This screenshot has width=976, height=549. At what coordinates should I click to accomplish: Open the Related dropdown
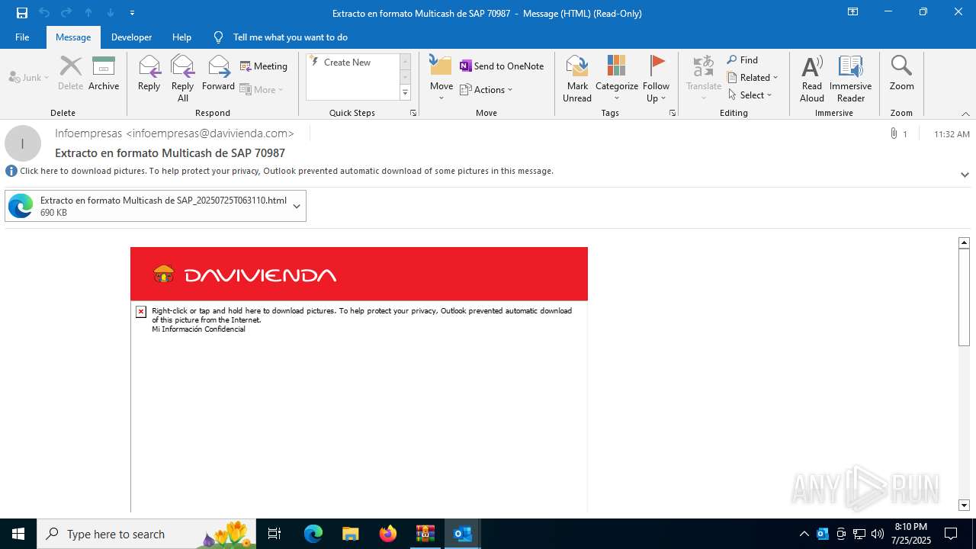point(753,78)
